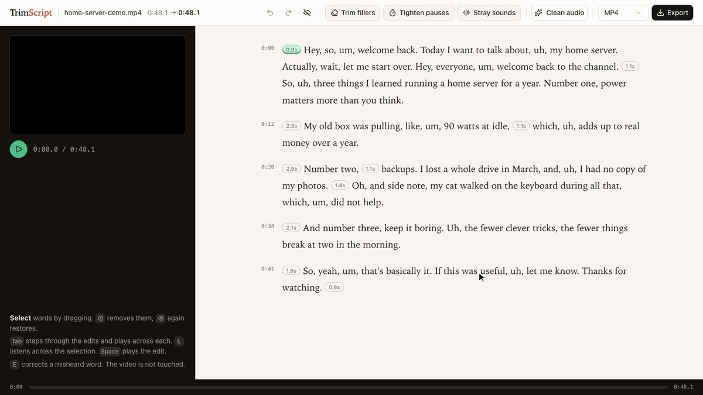Click the Trim fillers button
This screenshot has width=703, height=395.
click(x=353, y=13)
